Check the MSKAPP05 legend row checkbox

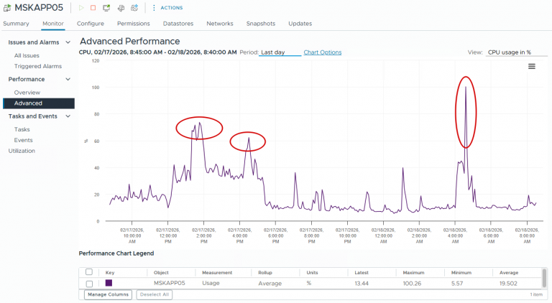point(89,284)
